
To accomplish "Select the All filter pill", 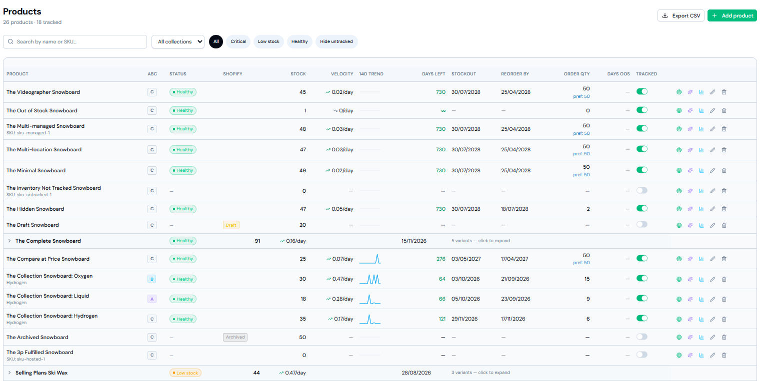I will (216, 41).
